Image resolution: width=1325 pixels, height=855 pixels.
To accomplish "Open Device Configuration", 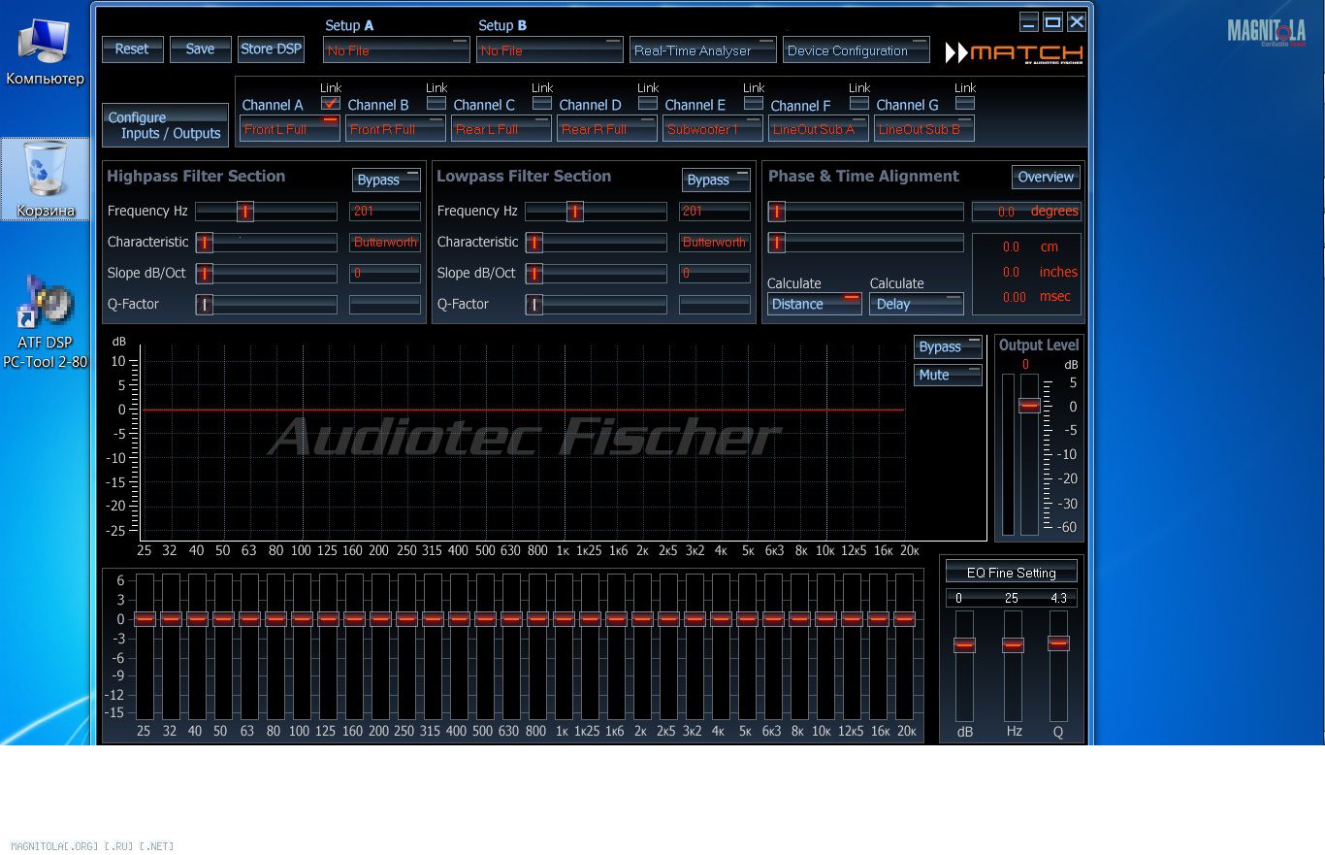I will pyautogui.click(x=856, y=50).
